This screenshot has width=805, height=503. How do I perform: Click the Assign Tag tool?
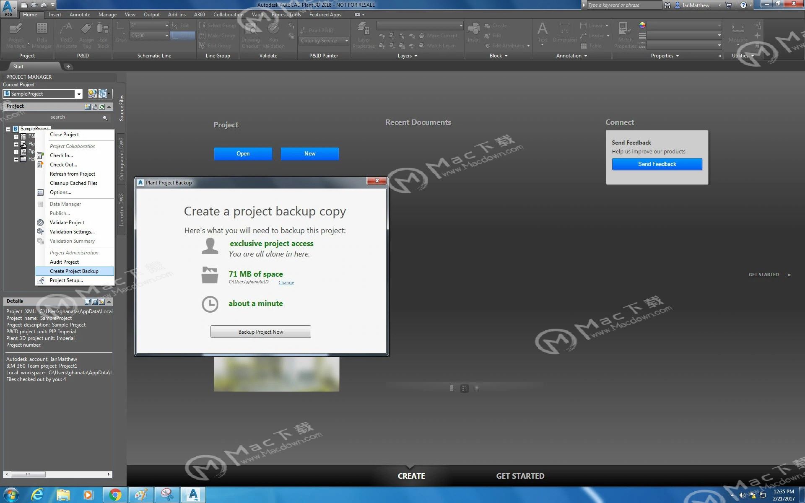86,35
